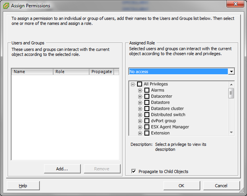Expand the dvPort group tree node
This screenshot has width=247, height=196.
click(x=140, y=121)
